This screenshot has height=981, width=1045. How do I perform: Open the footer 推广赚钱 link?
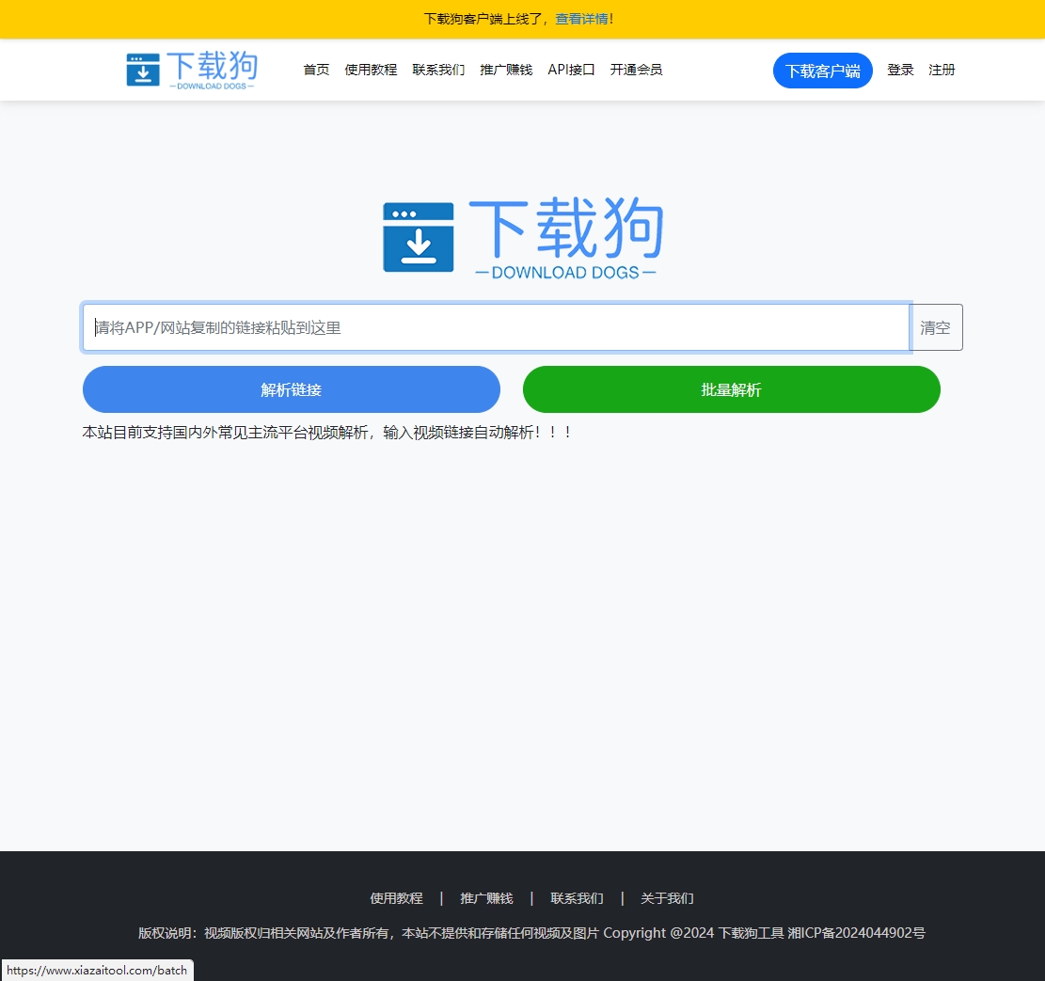pos(486,898)
